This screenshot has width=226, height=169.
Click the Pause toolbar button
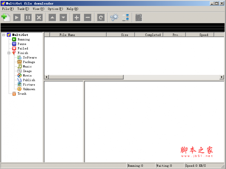(x=28, y=18)
